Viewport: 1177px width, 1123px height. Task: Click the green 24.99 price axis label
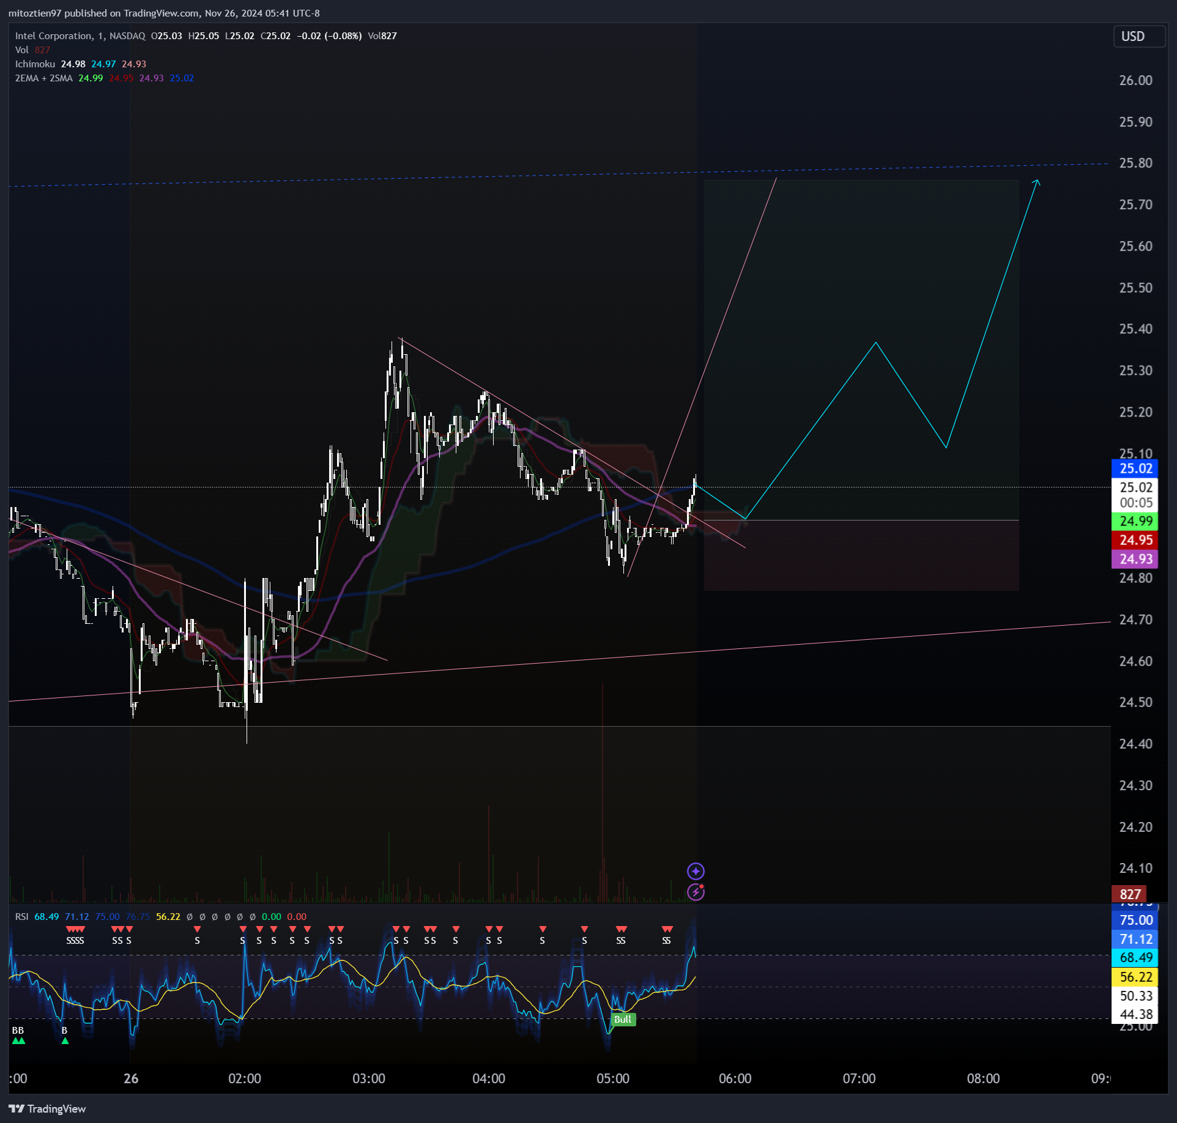(x=1135, y=521)
